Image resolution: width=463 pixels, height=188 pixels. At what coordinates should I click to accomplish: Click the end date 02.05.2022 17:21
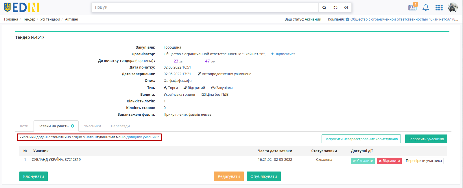tap(177, 74)
